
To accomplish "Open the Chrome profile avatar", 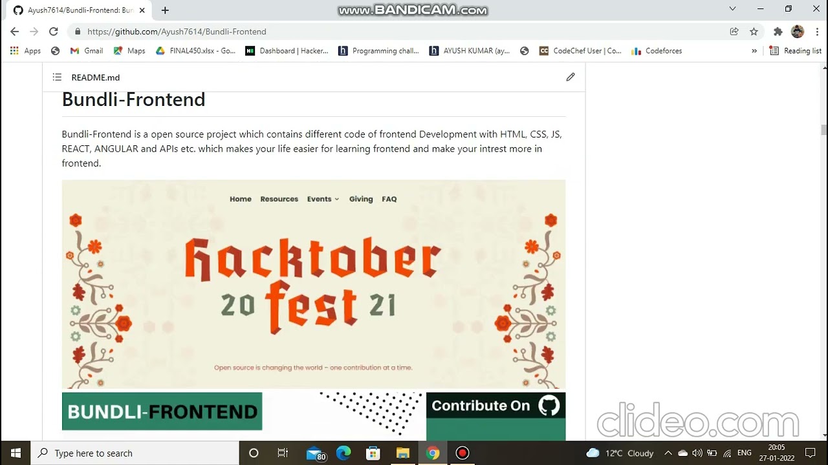I will tap(798, 31).
